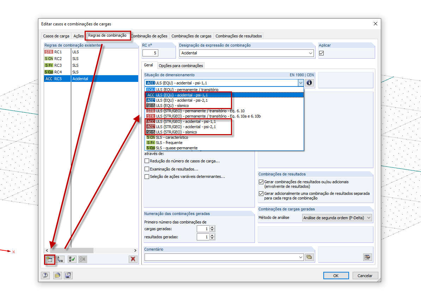Click horizontal scrollbar right arrow in rules list
This screenshot has height=293, width=421.
click(x=135, y=250)
